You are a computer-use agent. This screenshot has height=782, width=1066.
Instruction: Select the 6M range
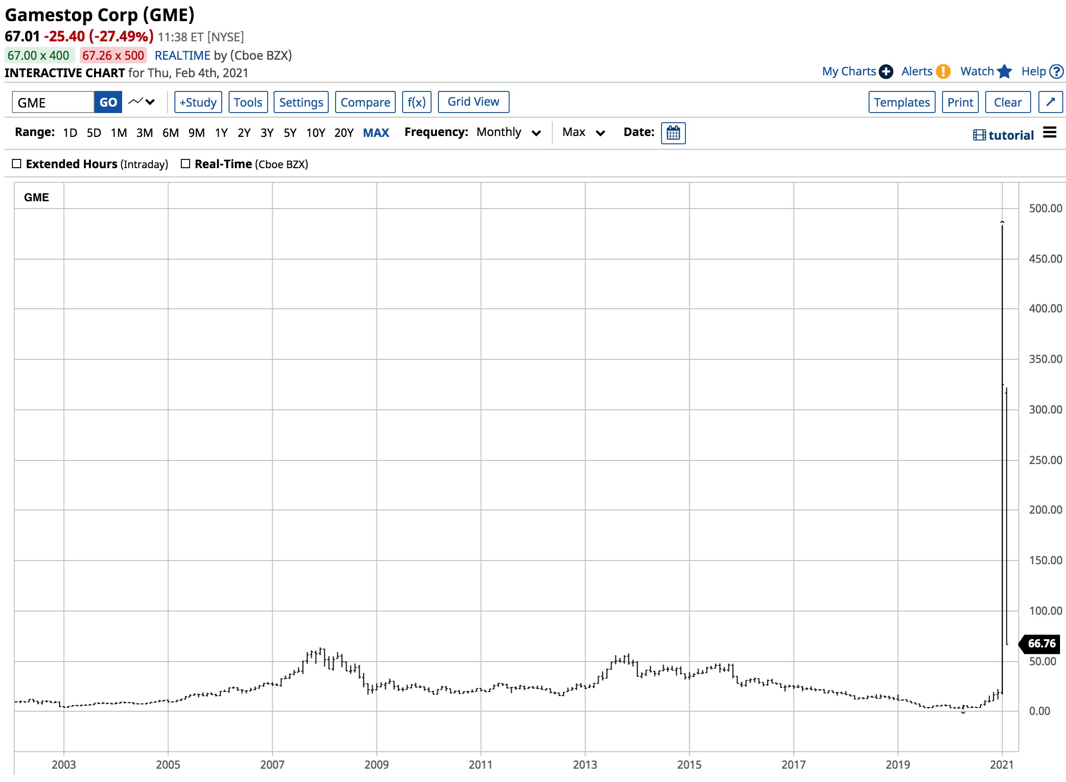click(170, 132)
